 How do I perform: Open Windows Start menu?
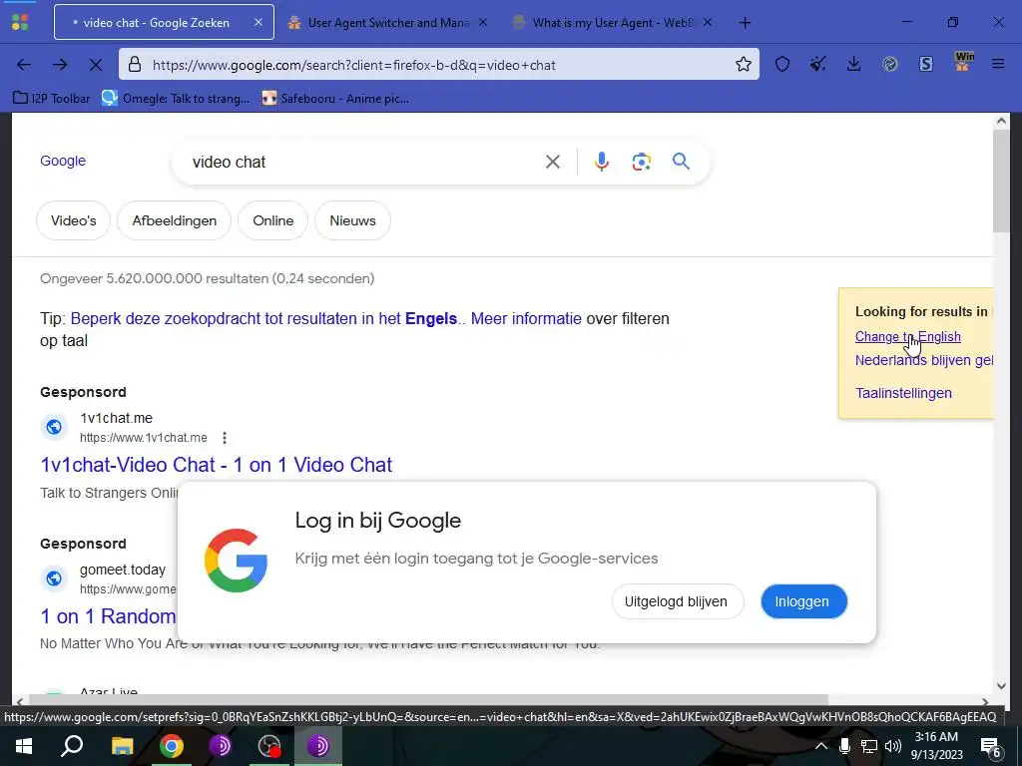(24, 746)
